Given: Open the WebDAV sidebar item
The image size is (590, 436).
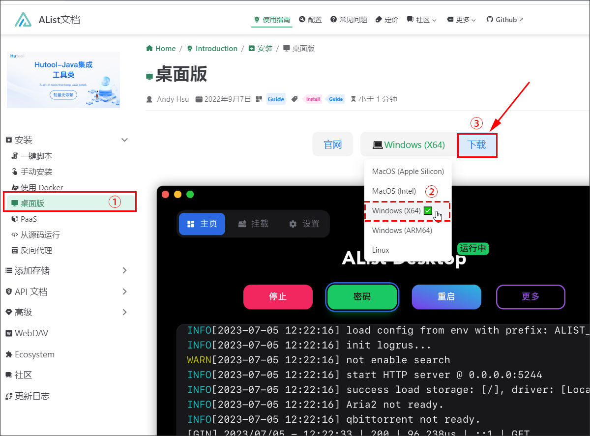Looking at the screenshot, I should [x=27, y=333].
